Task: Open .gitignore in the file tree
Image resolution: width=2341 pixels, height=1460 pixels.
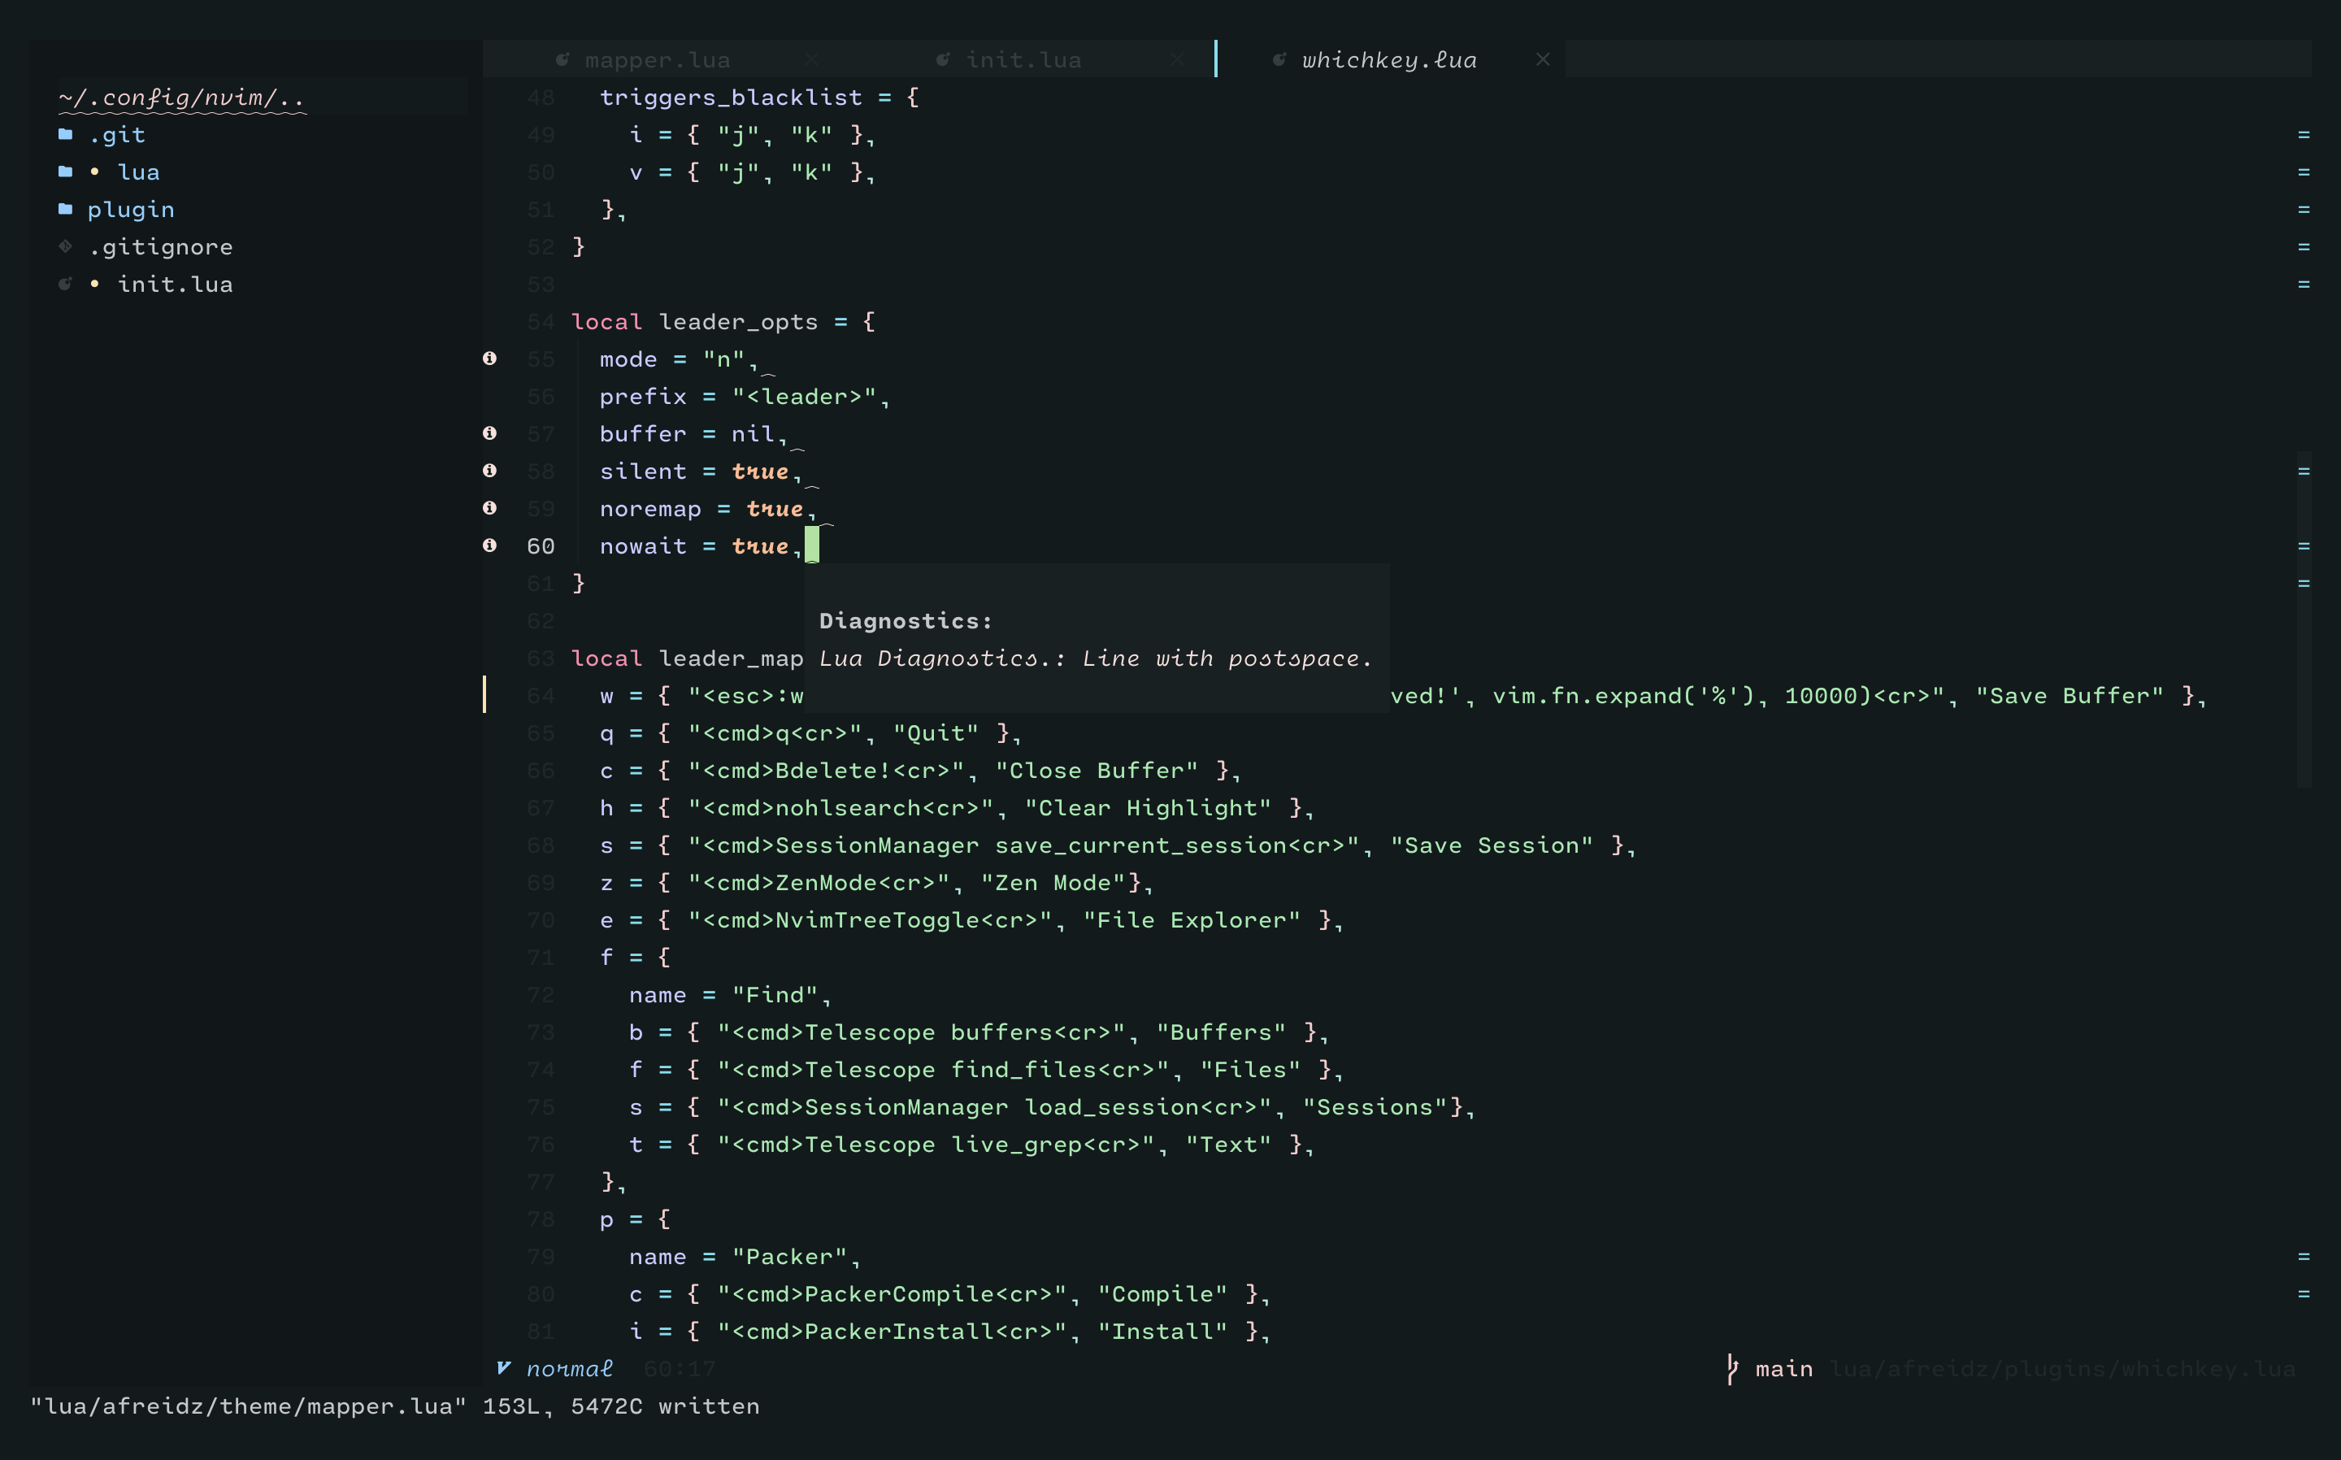Action: coord(160,247)
